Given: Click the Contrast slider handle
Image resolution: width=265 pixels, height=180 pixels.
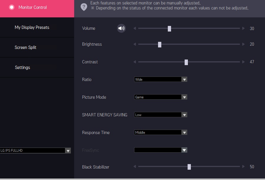Looking at the screenshot, I should (x=186, y=62).
